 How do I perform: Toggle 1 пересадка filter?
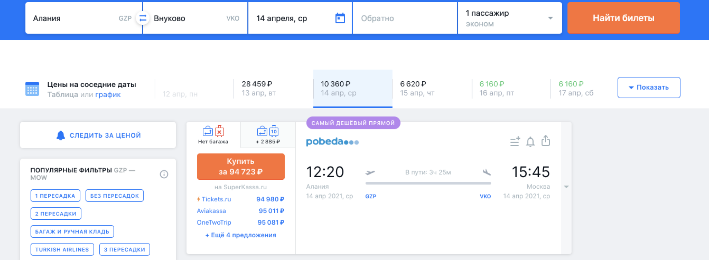pyautogui.click(x=55, y=196)
